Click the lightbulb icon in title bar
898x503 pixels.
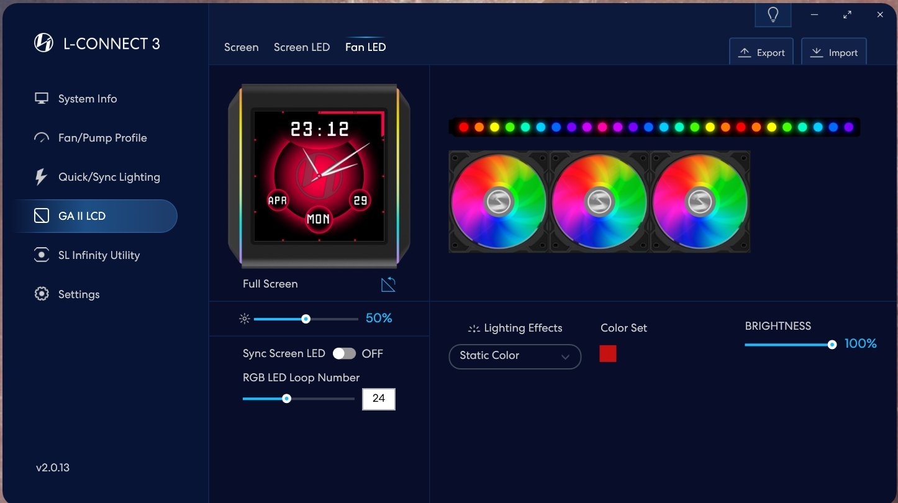click(x=773, y=15)
